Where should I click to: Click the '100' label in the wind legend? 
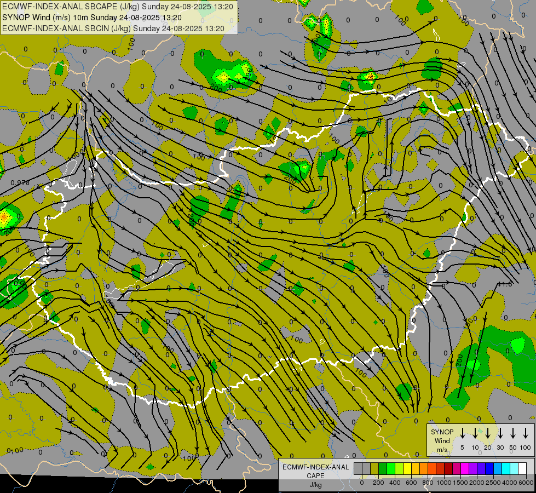point(526,448)
